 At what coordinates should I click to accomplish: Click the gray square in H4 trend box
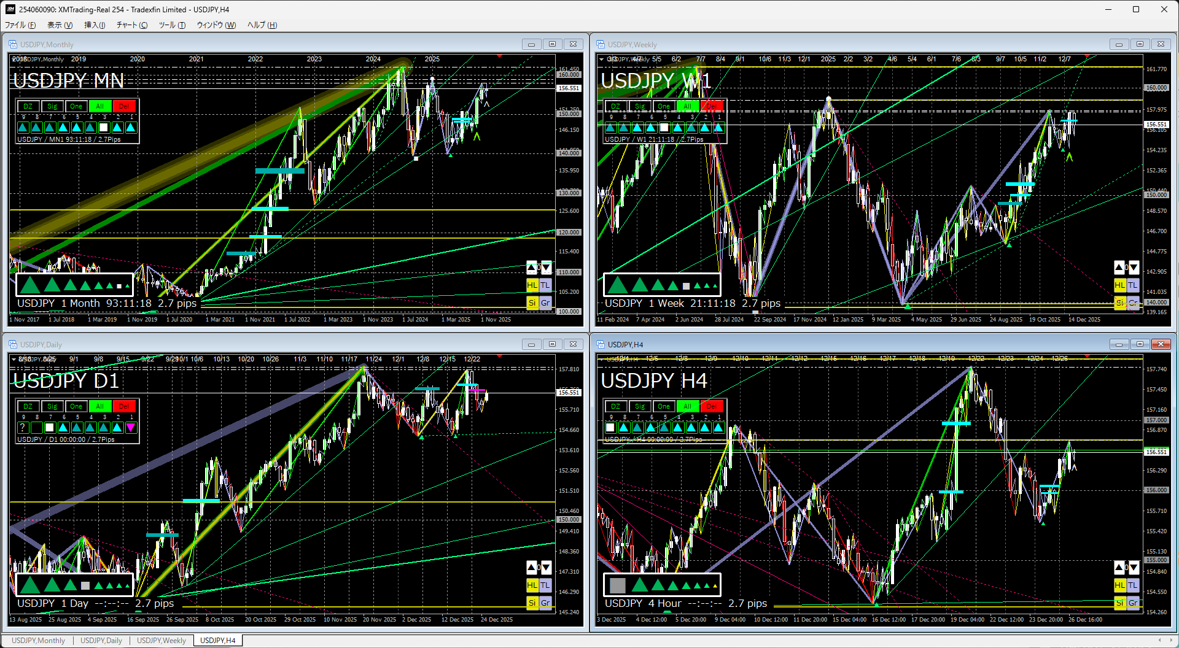tap(618, 585)
